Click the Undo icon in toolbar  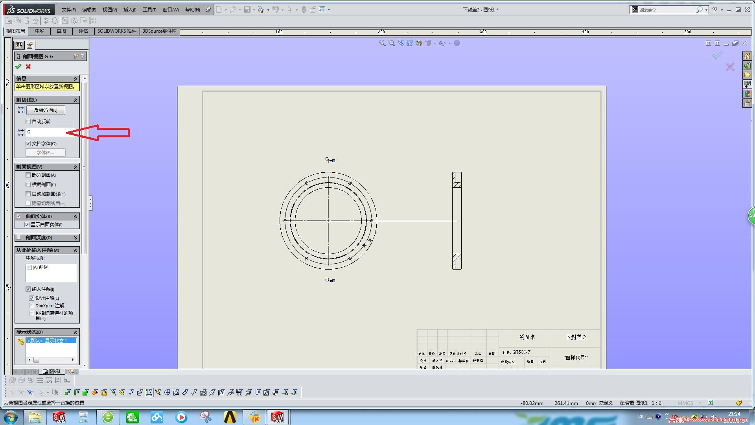point(276,9)
